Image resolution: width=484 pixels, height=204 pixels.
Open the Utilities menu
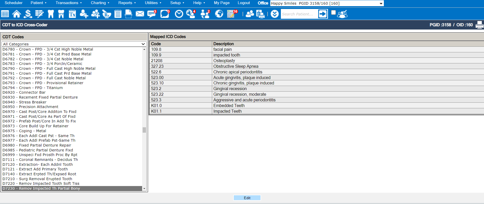[153, 3]
